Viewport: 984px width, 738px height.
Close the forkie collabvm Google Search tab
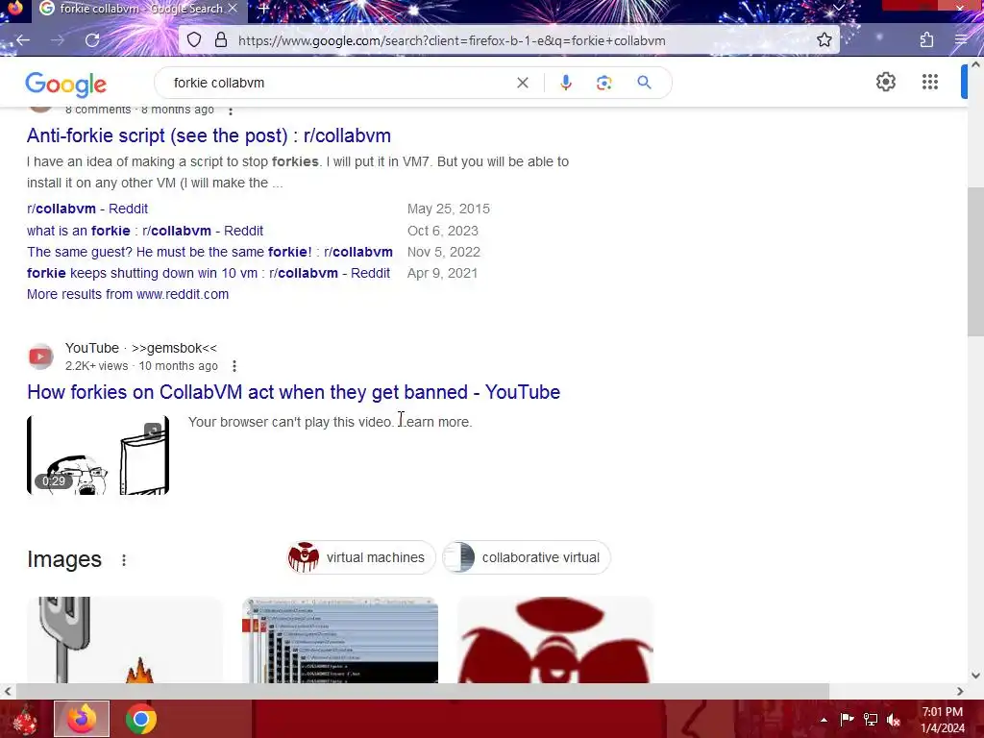point(233,9)
